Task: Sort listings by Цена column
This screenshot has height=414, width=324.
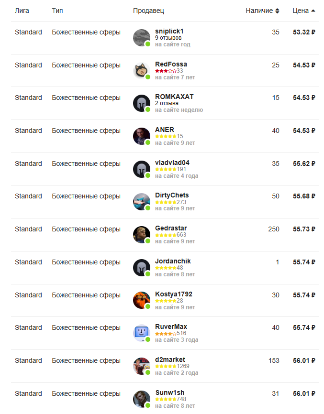Action: (x=303, y=11)
